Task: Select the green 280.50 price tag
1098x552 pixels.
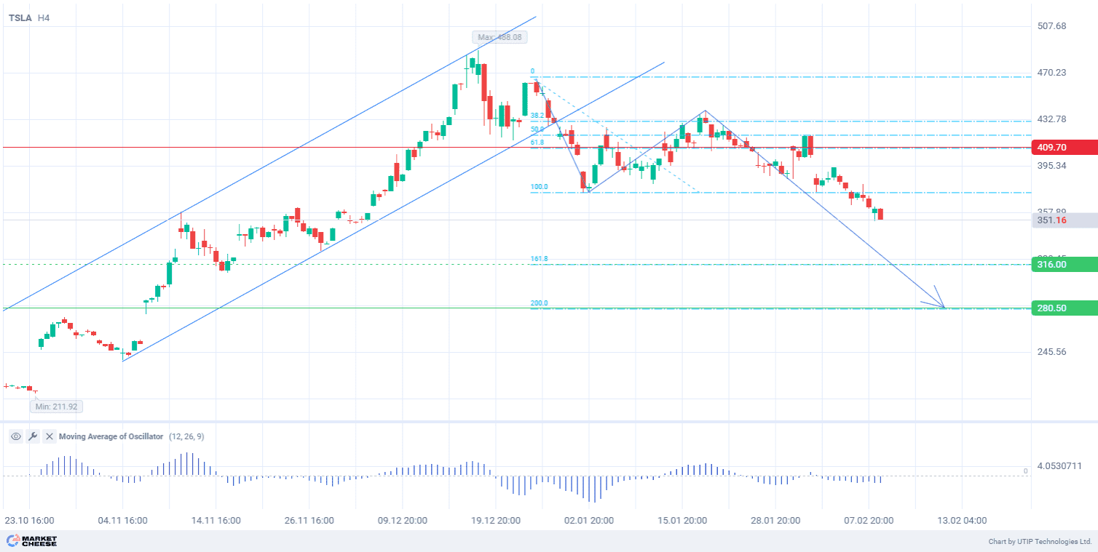Action: pyautogui.click(x=1065, y=308)
